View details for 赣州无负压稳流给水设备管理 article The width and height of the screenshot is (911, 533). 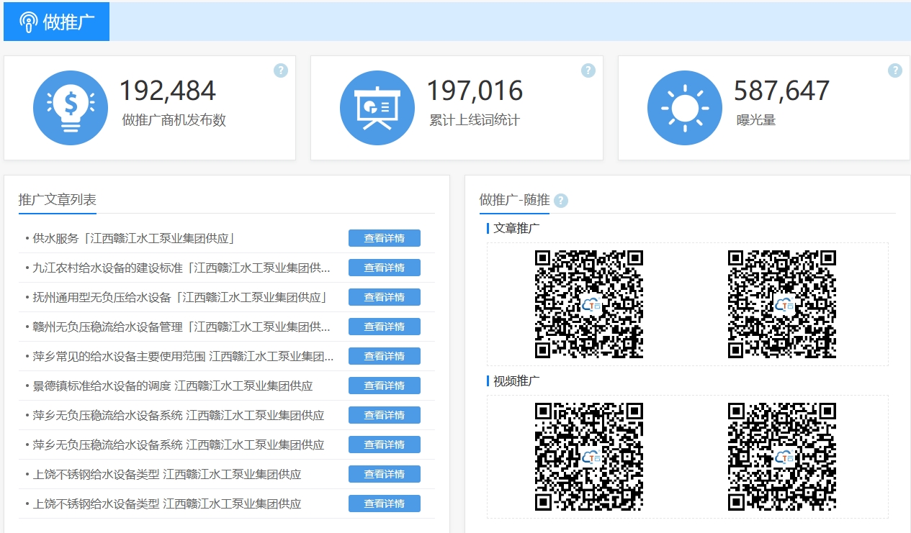(385, 327)
